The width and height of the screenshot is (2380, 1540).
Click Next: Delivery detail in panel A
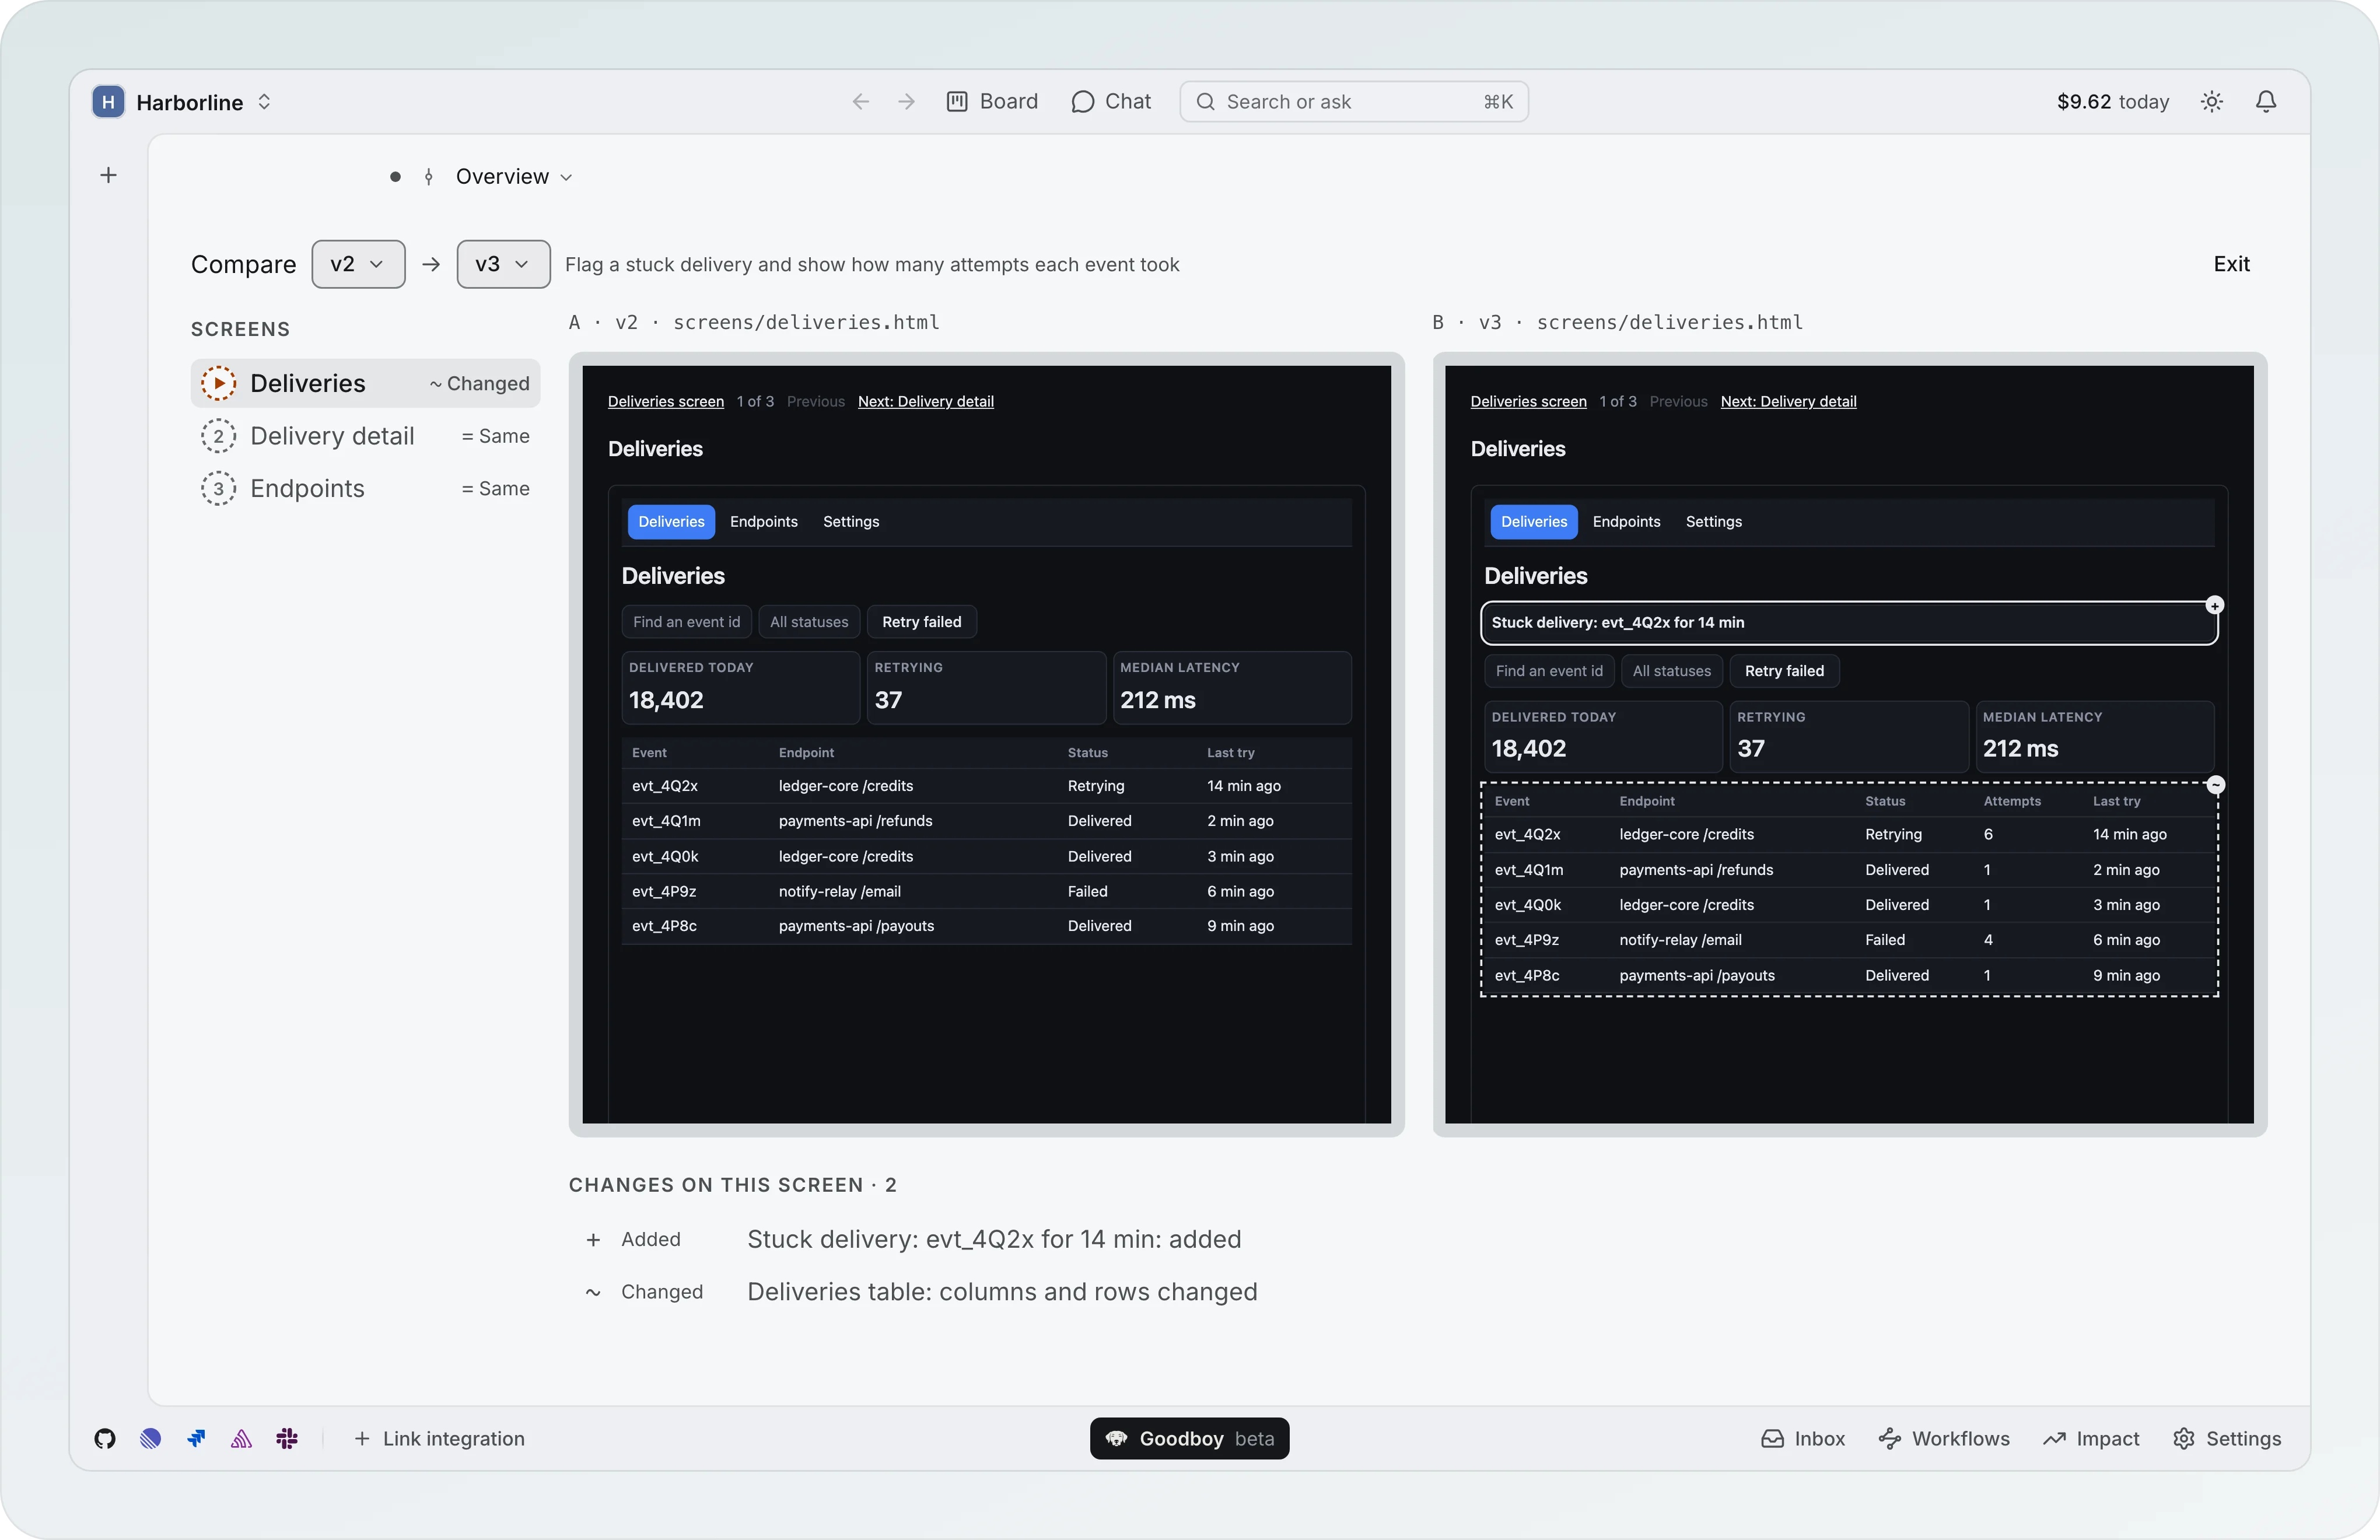pos(925,401)
